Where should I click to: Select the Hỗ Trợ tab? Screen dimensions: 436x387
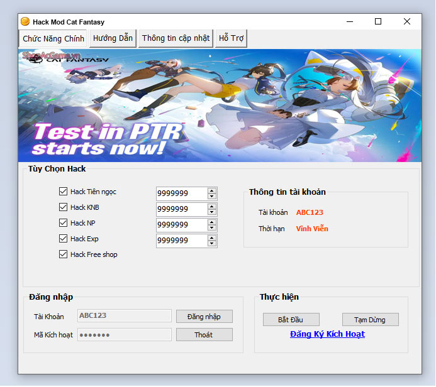[231, 38]
